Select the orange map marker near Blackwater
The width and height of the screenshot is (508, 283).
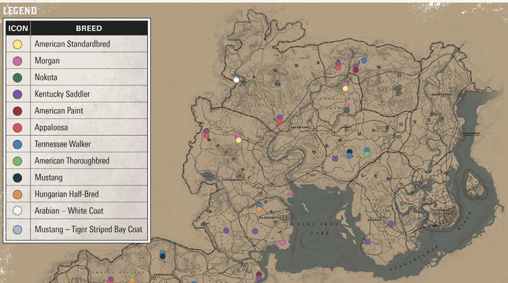pyautogui.click(x=259, y=210)
